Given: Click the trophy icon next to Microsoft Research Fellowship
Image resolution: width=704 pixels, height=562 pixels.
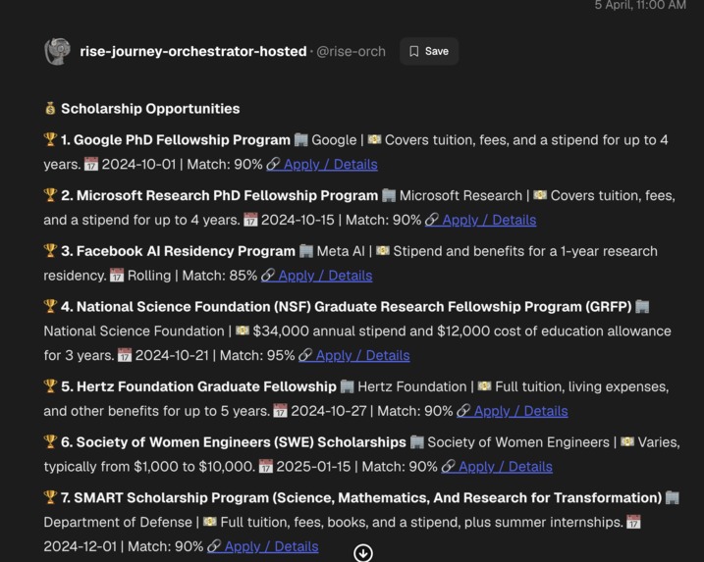Looking at the screenshot, I should coord(50,195).
